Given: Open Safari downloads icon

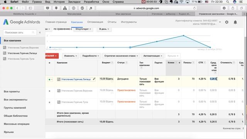Looking at the screenshot, I should pyautogui.click(x=224, y=8).
